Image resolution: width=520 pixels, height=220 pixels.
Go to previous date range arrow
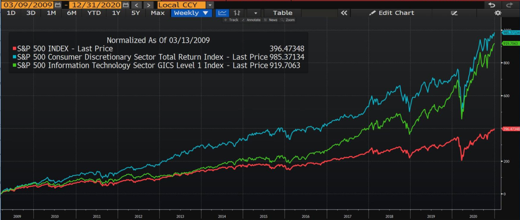click(x=136, y=5)
